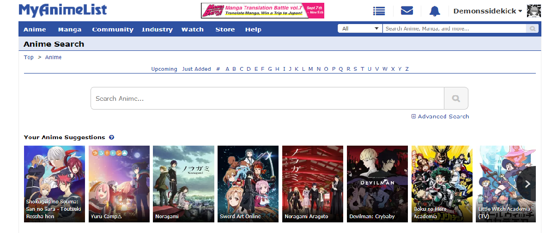Browse anime starting with letter G
546x233 pixels.
(x=270, y=69)
